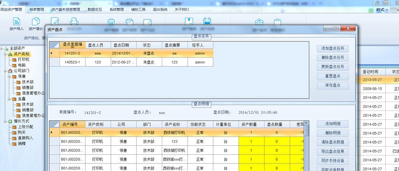Collapse the 全部资产 tree node

[1, 49]
